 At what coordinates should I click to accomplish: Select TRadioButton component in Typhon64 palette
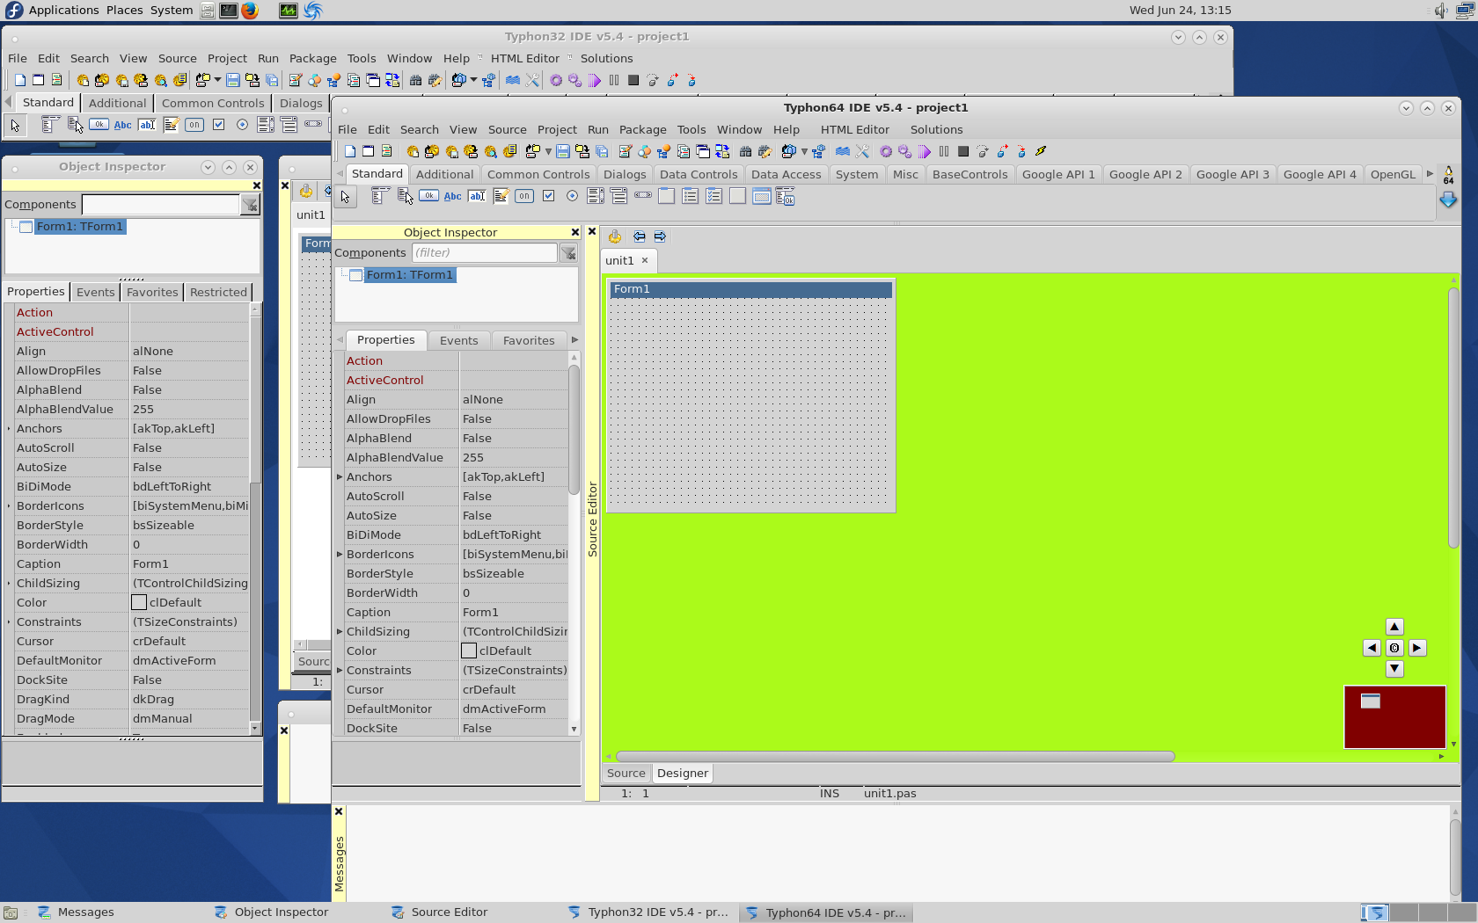pyautogui.click(x=572, y=196)
